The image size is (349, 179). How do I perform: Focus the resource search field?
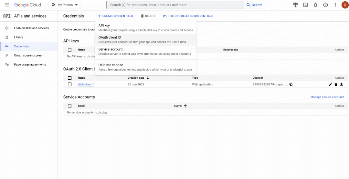click(x=175, y=5)
